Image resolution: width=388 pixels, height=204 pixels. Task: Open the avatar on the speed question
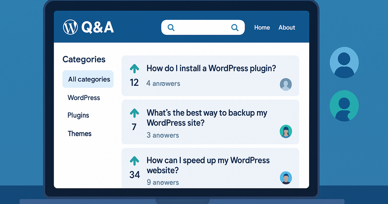point(286,177)
